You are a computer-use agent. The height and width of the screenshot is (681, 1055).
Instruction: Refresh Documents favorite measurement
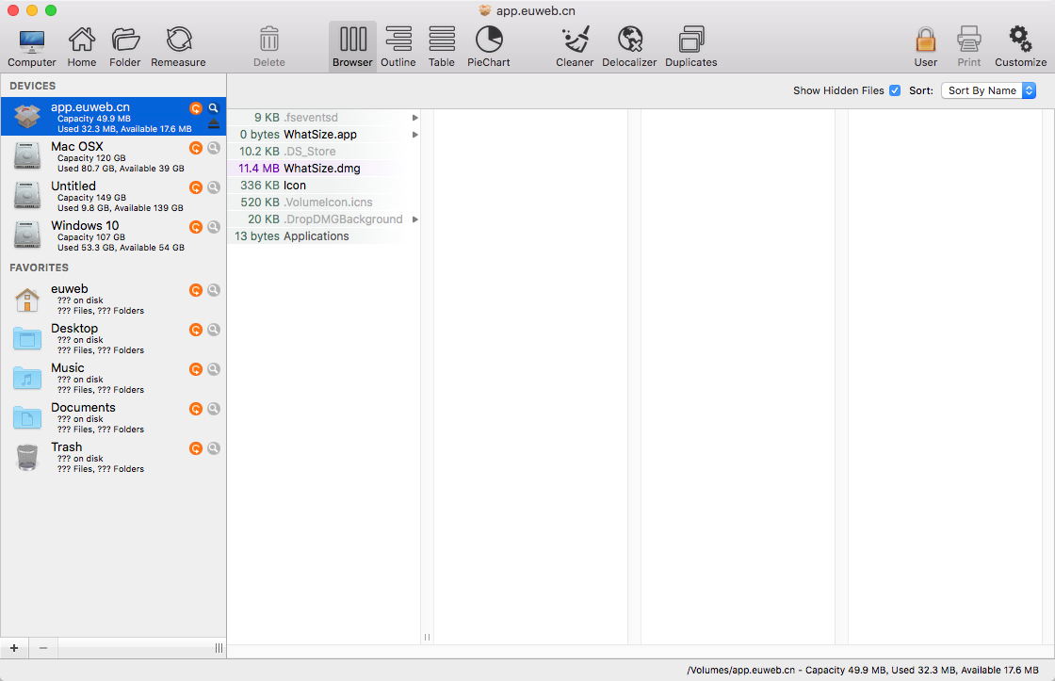pos(196,409)
